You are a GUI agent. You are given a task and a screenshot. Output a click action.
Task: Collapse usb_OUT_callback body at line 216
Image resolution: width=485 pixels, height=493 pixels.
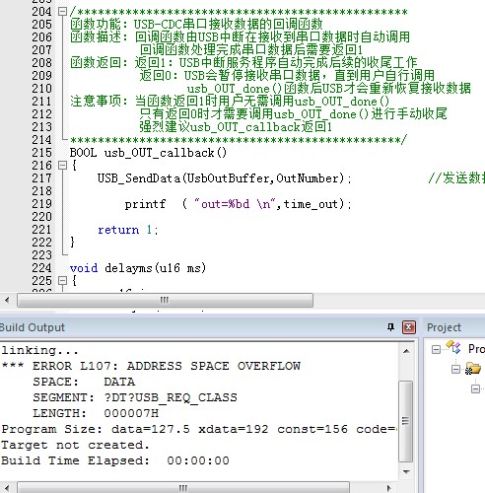click(62, 166)
